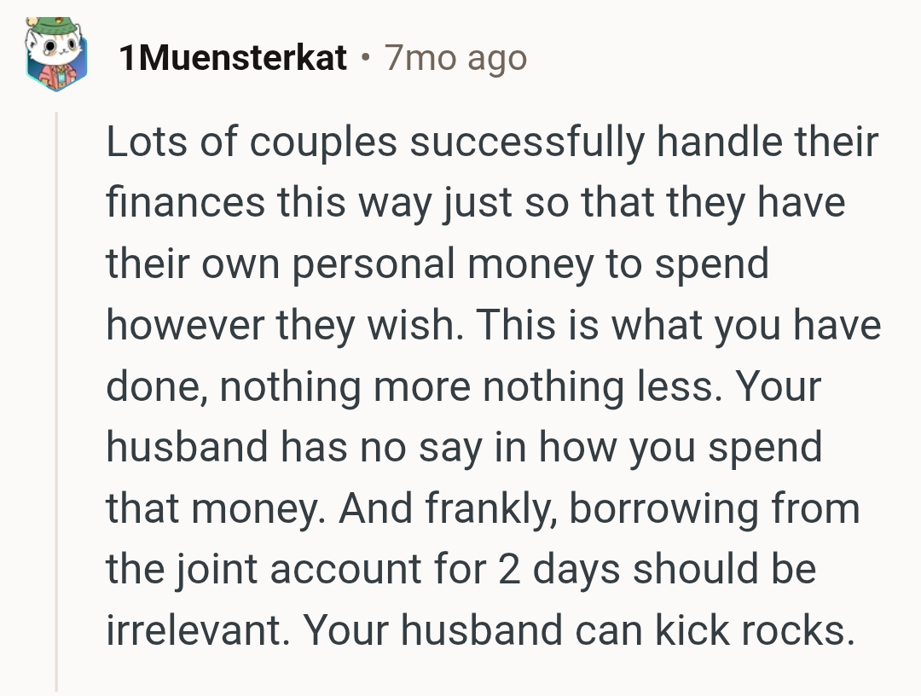Click the line starting "however they wish"
The height and width of the screenshot is (696, 921).
point(493,326)
